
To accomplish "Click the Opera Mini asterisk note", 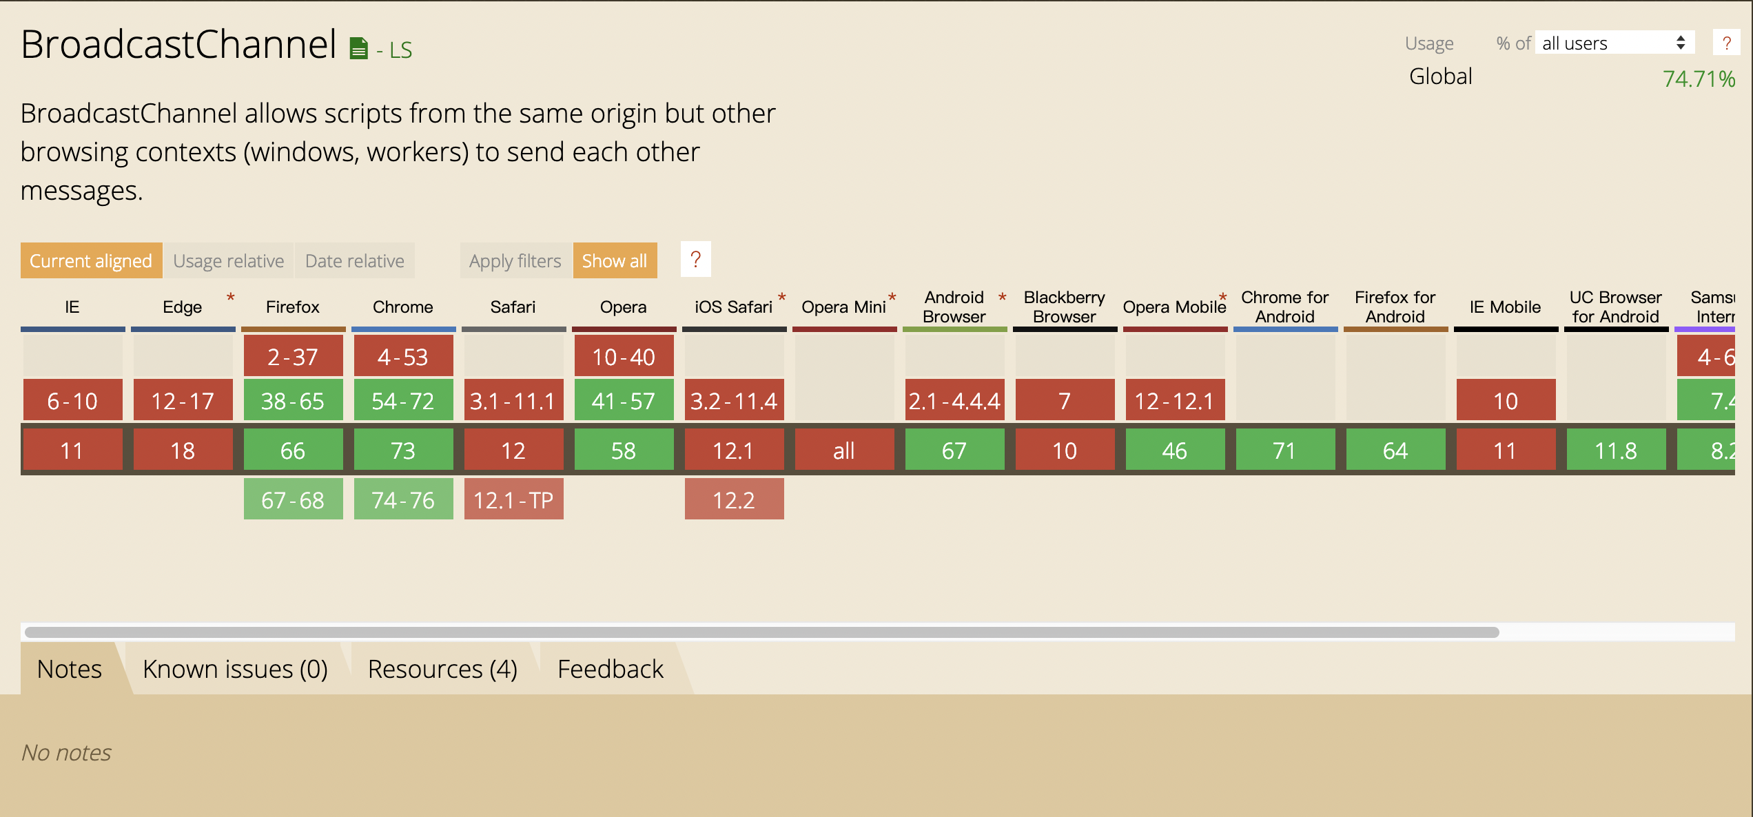I will (892, 297).
